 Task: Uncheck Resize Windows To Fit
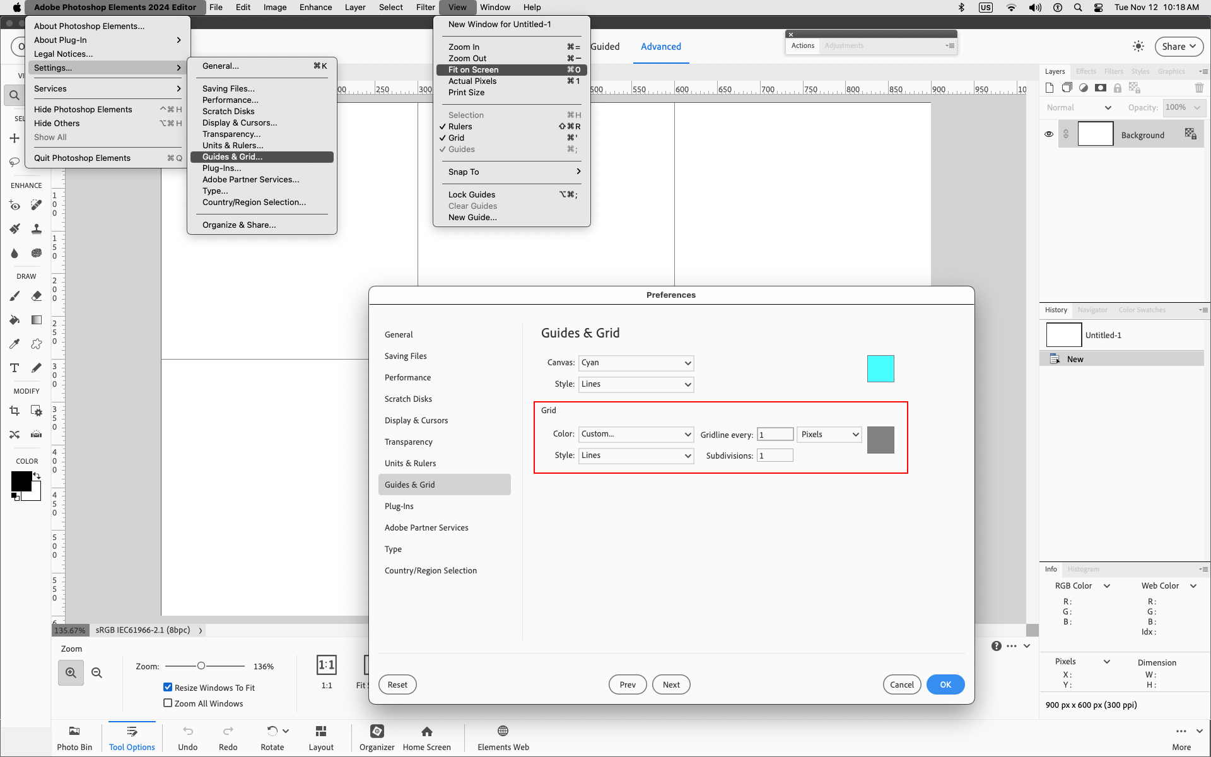click(168, 687)
